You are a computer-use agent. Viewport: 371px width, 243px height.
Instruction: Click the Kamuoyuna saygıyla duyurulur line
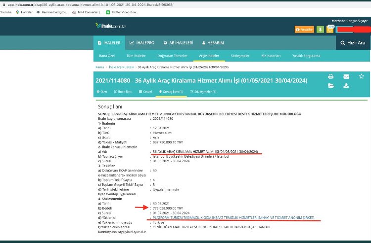[122, 232]
